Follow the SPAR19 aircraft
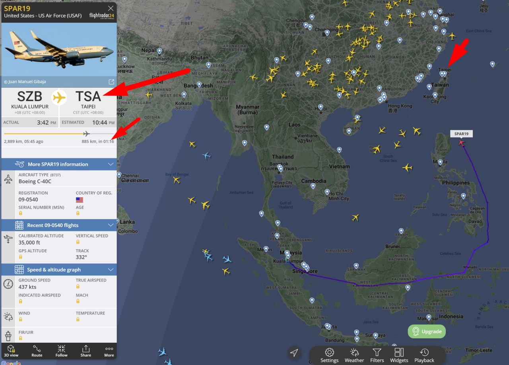Image resolution: width=509 pixels, height=365 pixels. pos(61,351)
